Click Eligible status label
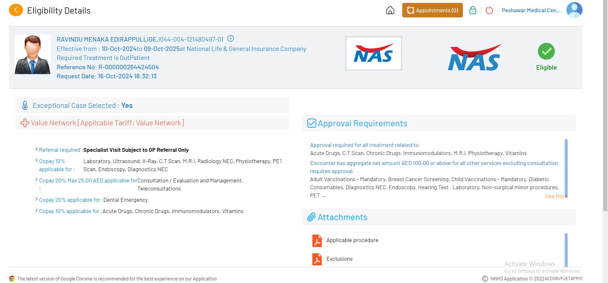The image size is (608, 283). pos(546,67)
